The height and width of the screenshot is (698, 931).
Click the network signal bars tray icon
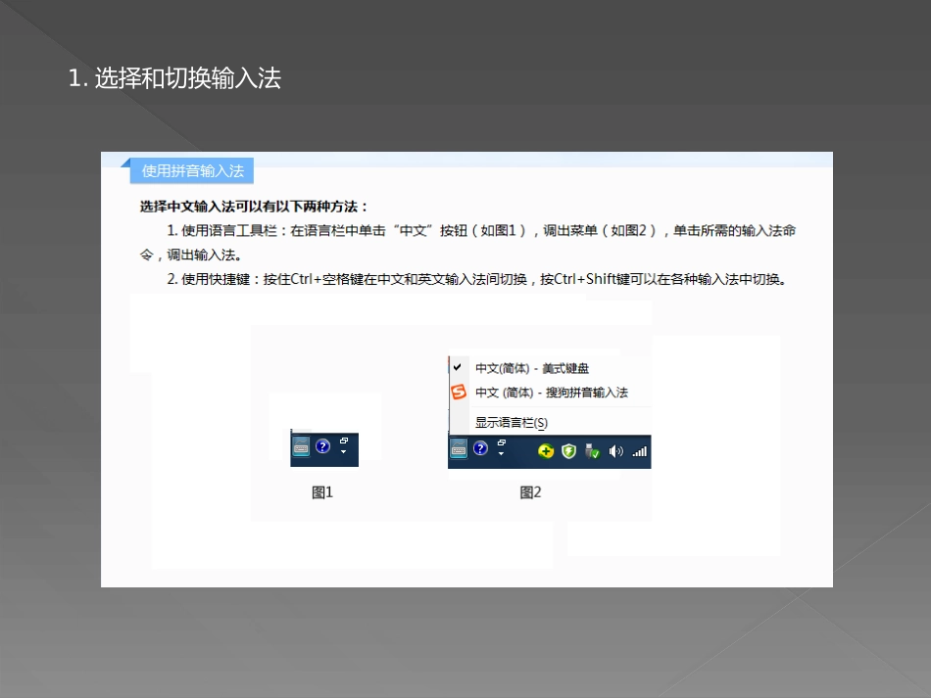[640, 452]
